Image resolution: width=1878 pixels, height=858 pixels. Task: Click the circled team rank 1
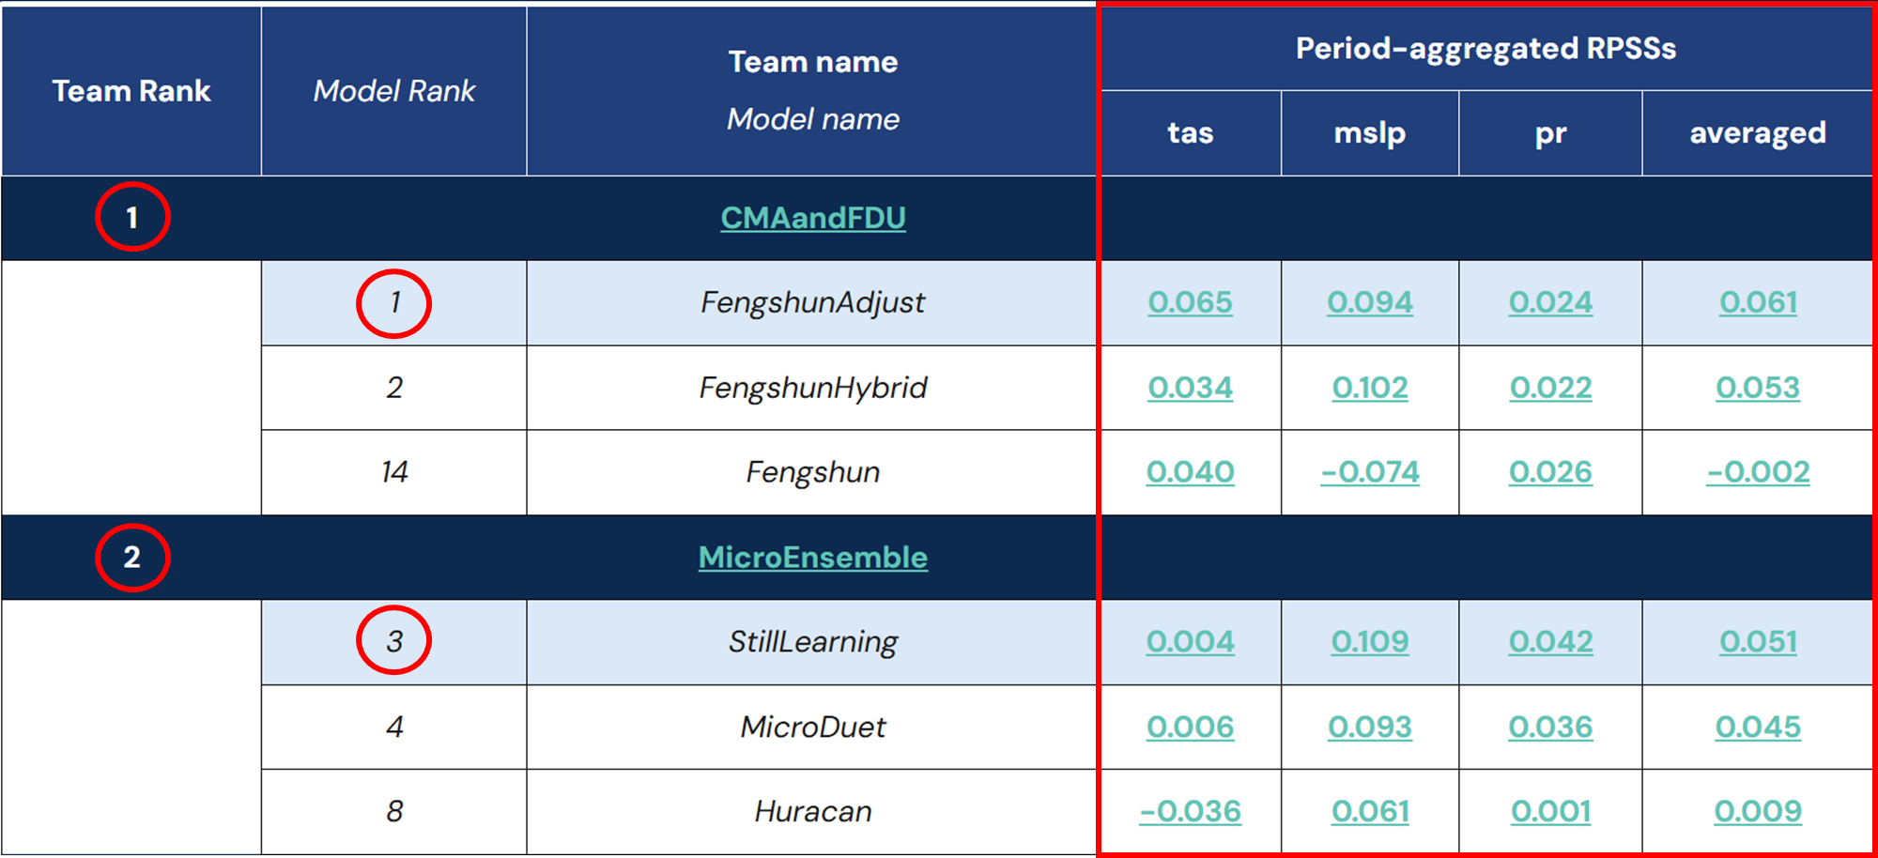132,217
